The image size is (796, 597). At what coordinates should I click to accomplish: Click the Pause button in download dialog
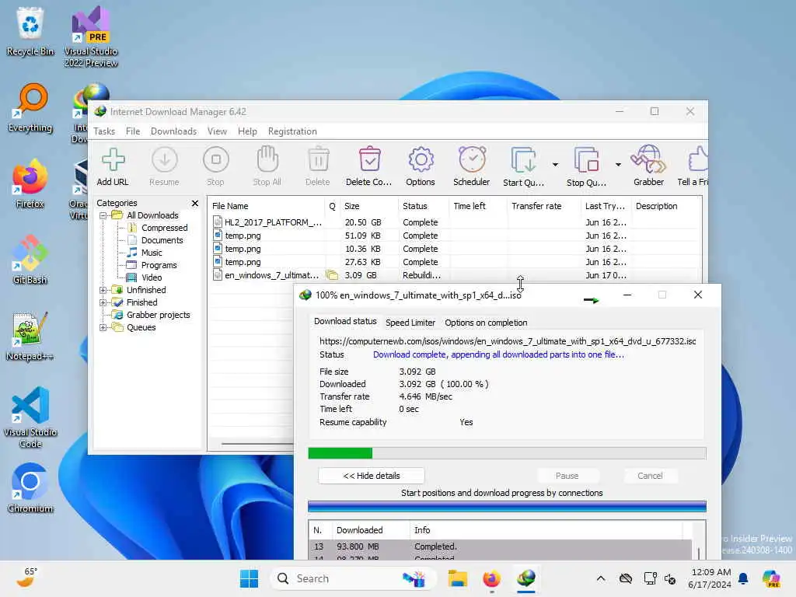coord(567,476)
